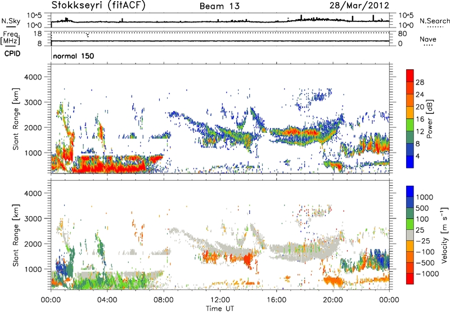Click the N.Sky legend label

pyautogui.click(x=11, y=21)
